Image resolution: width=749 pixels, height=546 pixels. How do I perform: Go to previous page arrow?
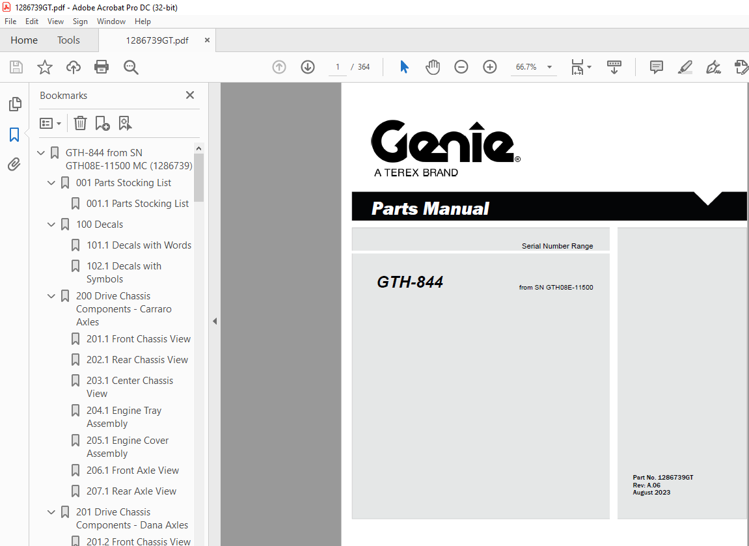point(279,67)
